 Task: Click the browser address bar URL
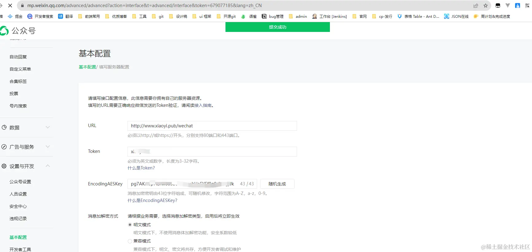click(144, 6)
